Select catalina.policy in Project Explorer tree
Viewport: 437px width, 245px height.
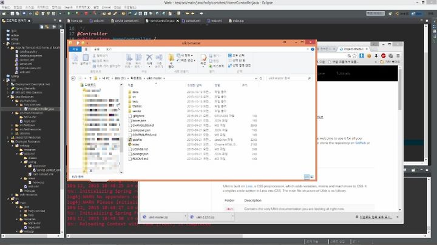pos(28,52)
